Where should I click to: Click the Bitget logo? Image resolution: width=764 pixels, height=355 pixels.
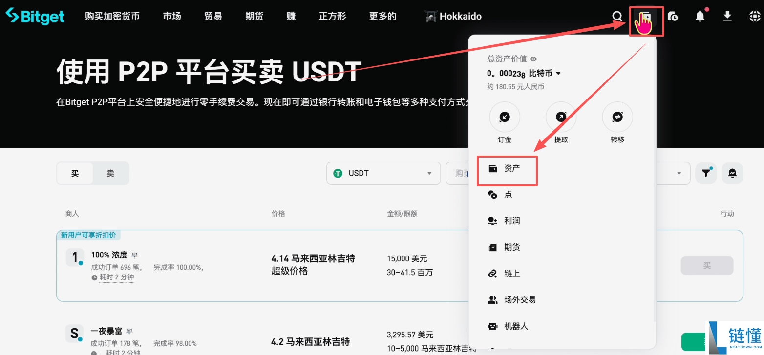pyautogui.click(x=34, y=16)
